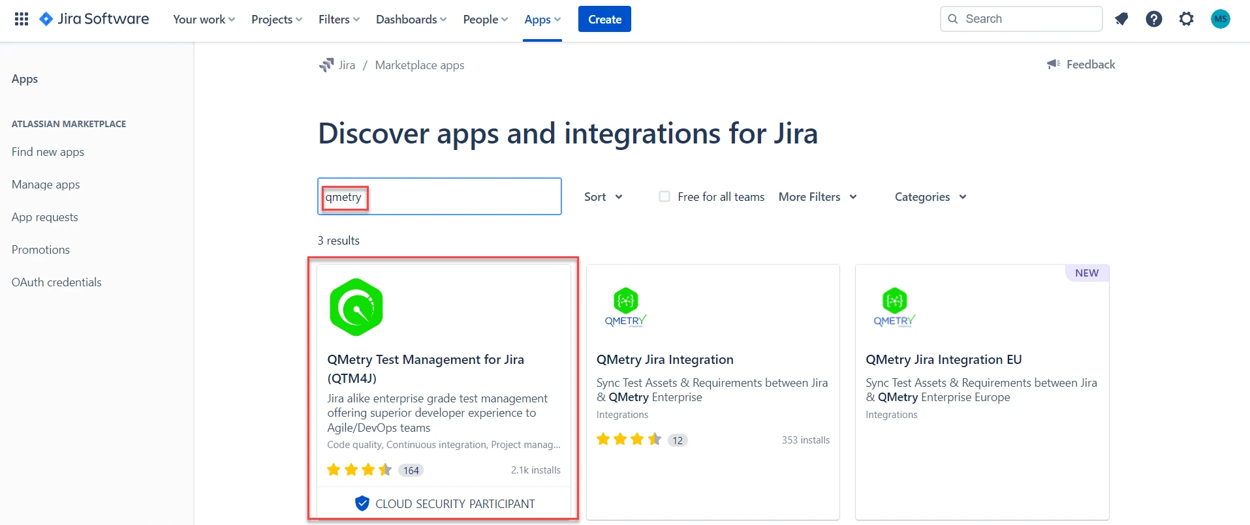
Task: Click the marketplace search field containing qmetry
Action: point(439,196)
